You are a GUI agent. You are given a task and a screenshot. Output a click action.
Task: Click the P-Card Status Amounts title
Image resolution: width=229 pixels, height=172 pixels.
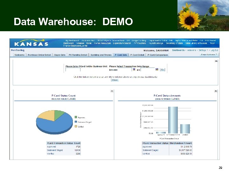pos(167,96)
